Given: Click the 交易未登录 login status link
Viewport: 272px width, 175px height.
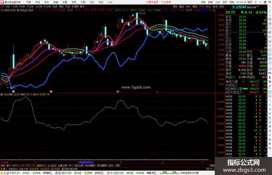Looking at the screenshot, I should pyautogui.click(x=152, y=2).
